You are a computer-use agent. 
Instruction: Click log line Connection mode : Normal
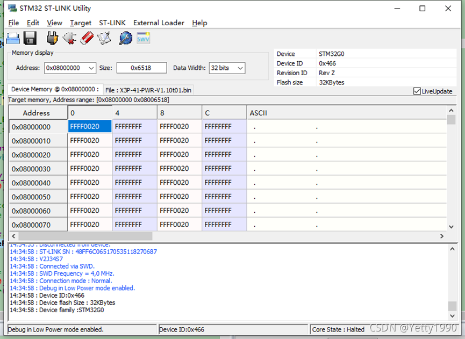click(61, 280)
